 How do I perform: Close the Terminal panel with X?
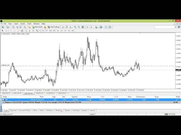pos(1,96)
